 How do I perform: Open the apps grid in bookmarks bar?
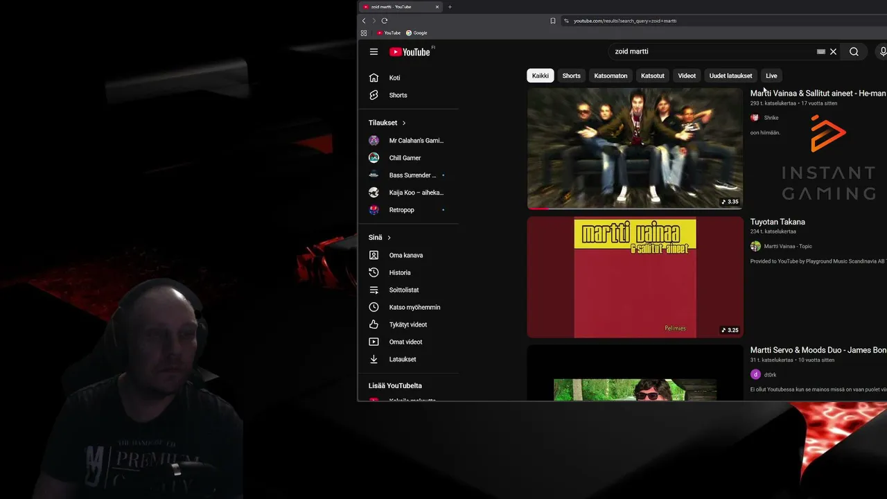tap(364, 33)
